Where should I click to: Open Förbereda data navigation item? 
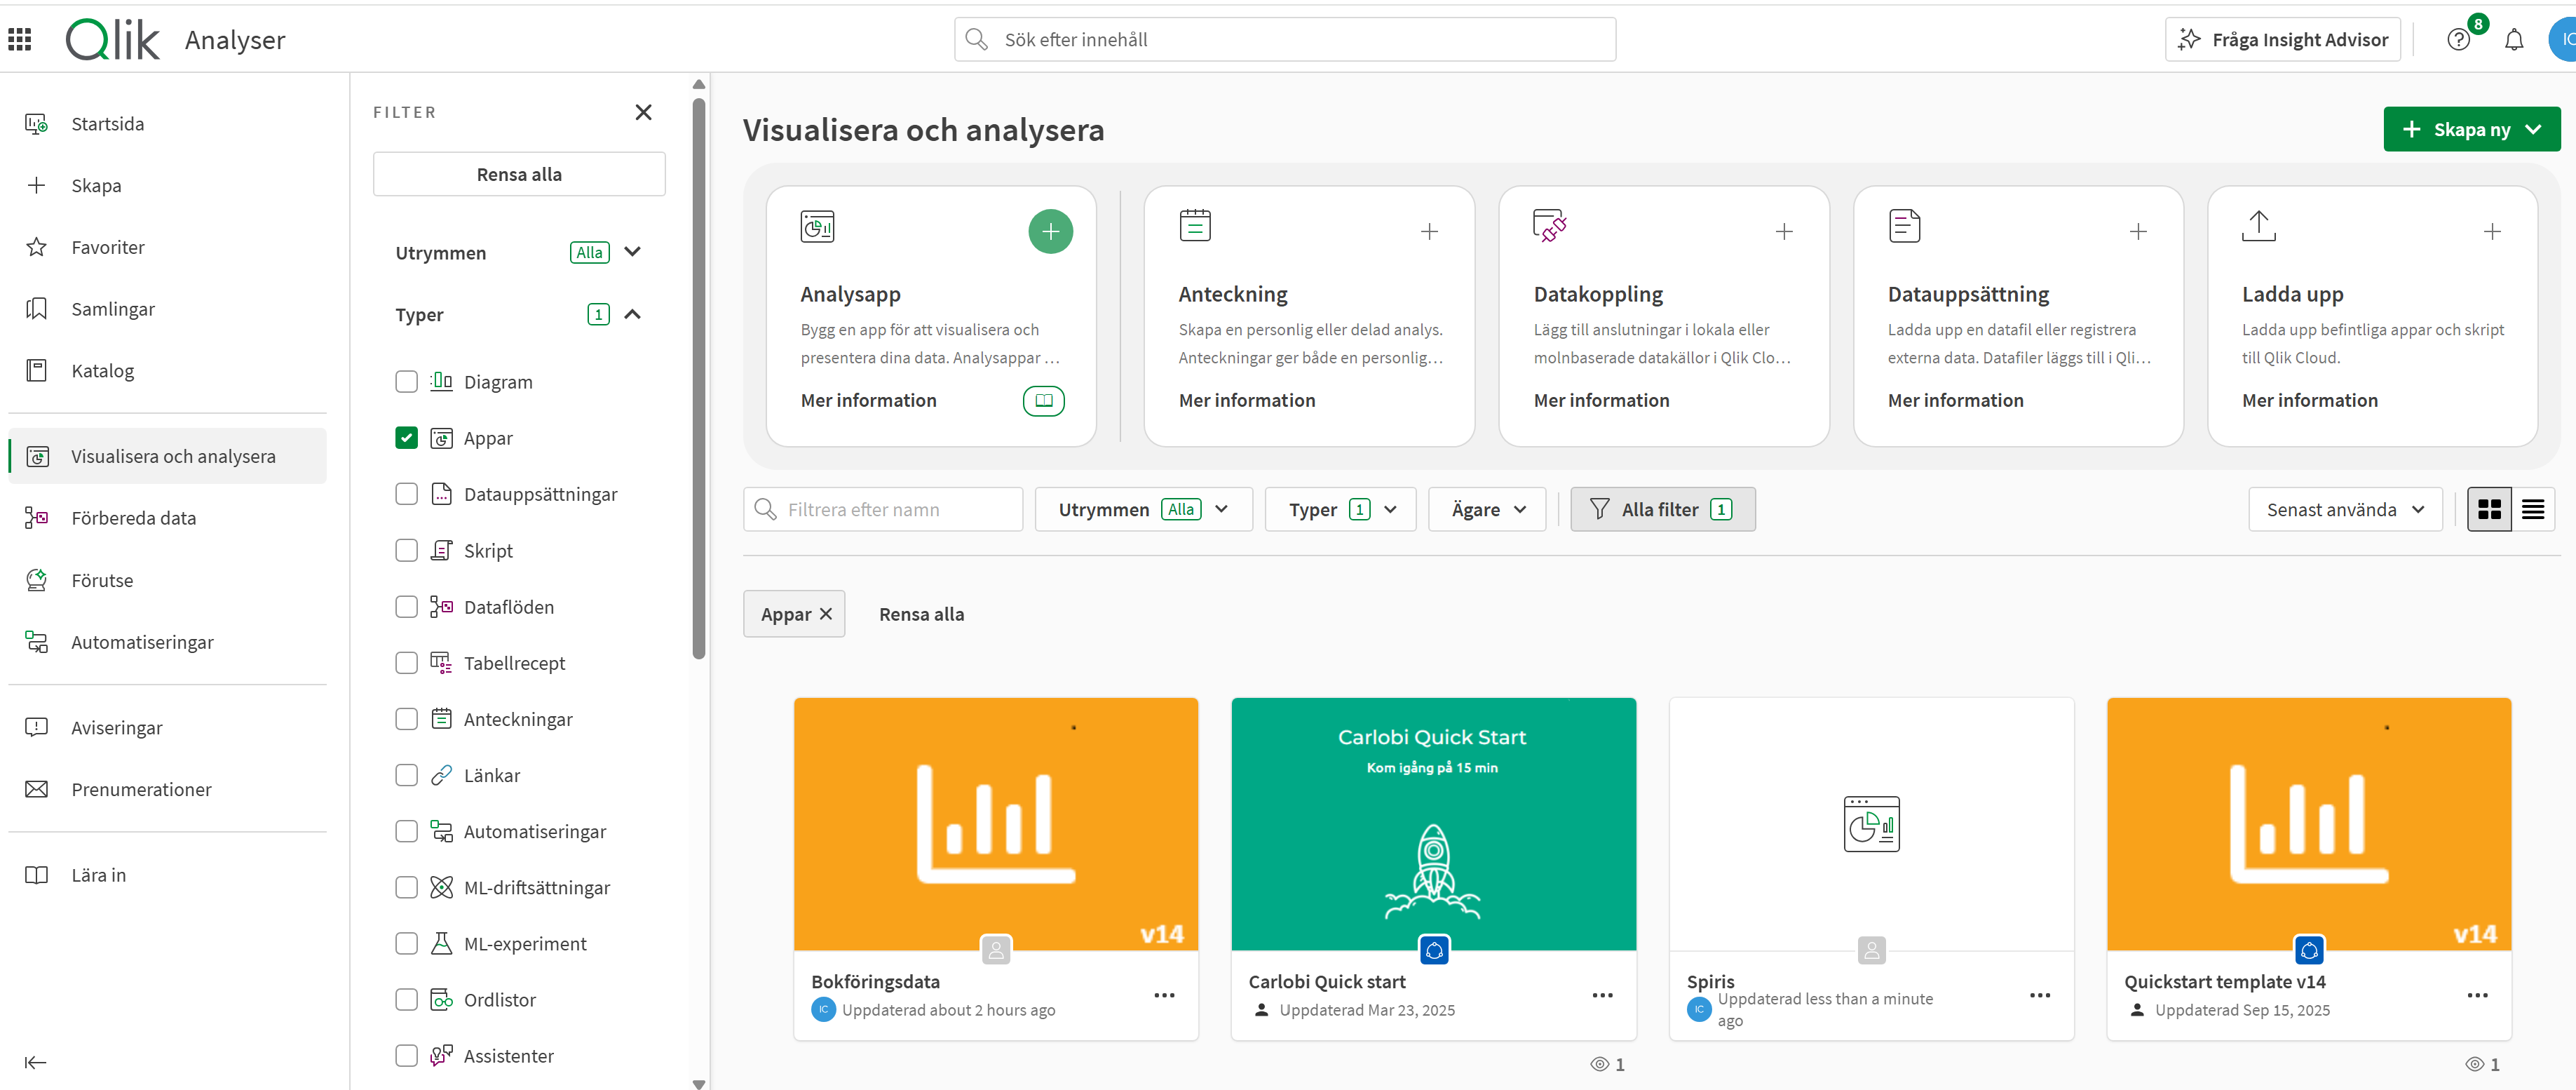133,518
